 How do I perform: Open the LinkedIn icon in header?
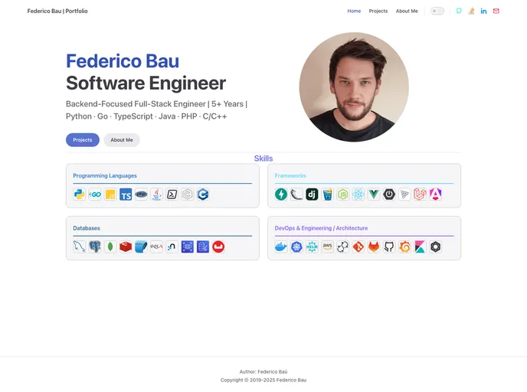(483, 11)
